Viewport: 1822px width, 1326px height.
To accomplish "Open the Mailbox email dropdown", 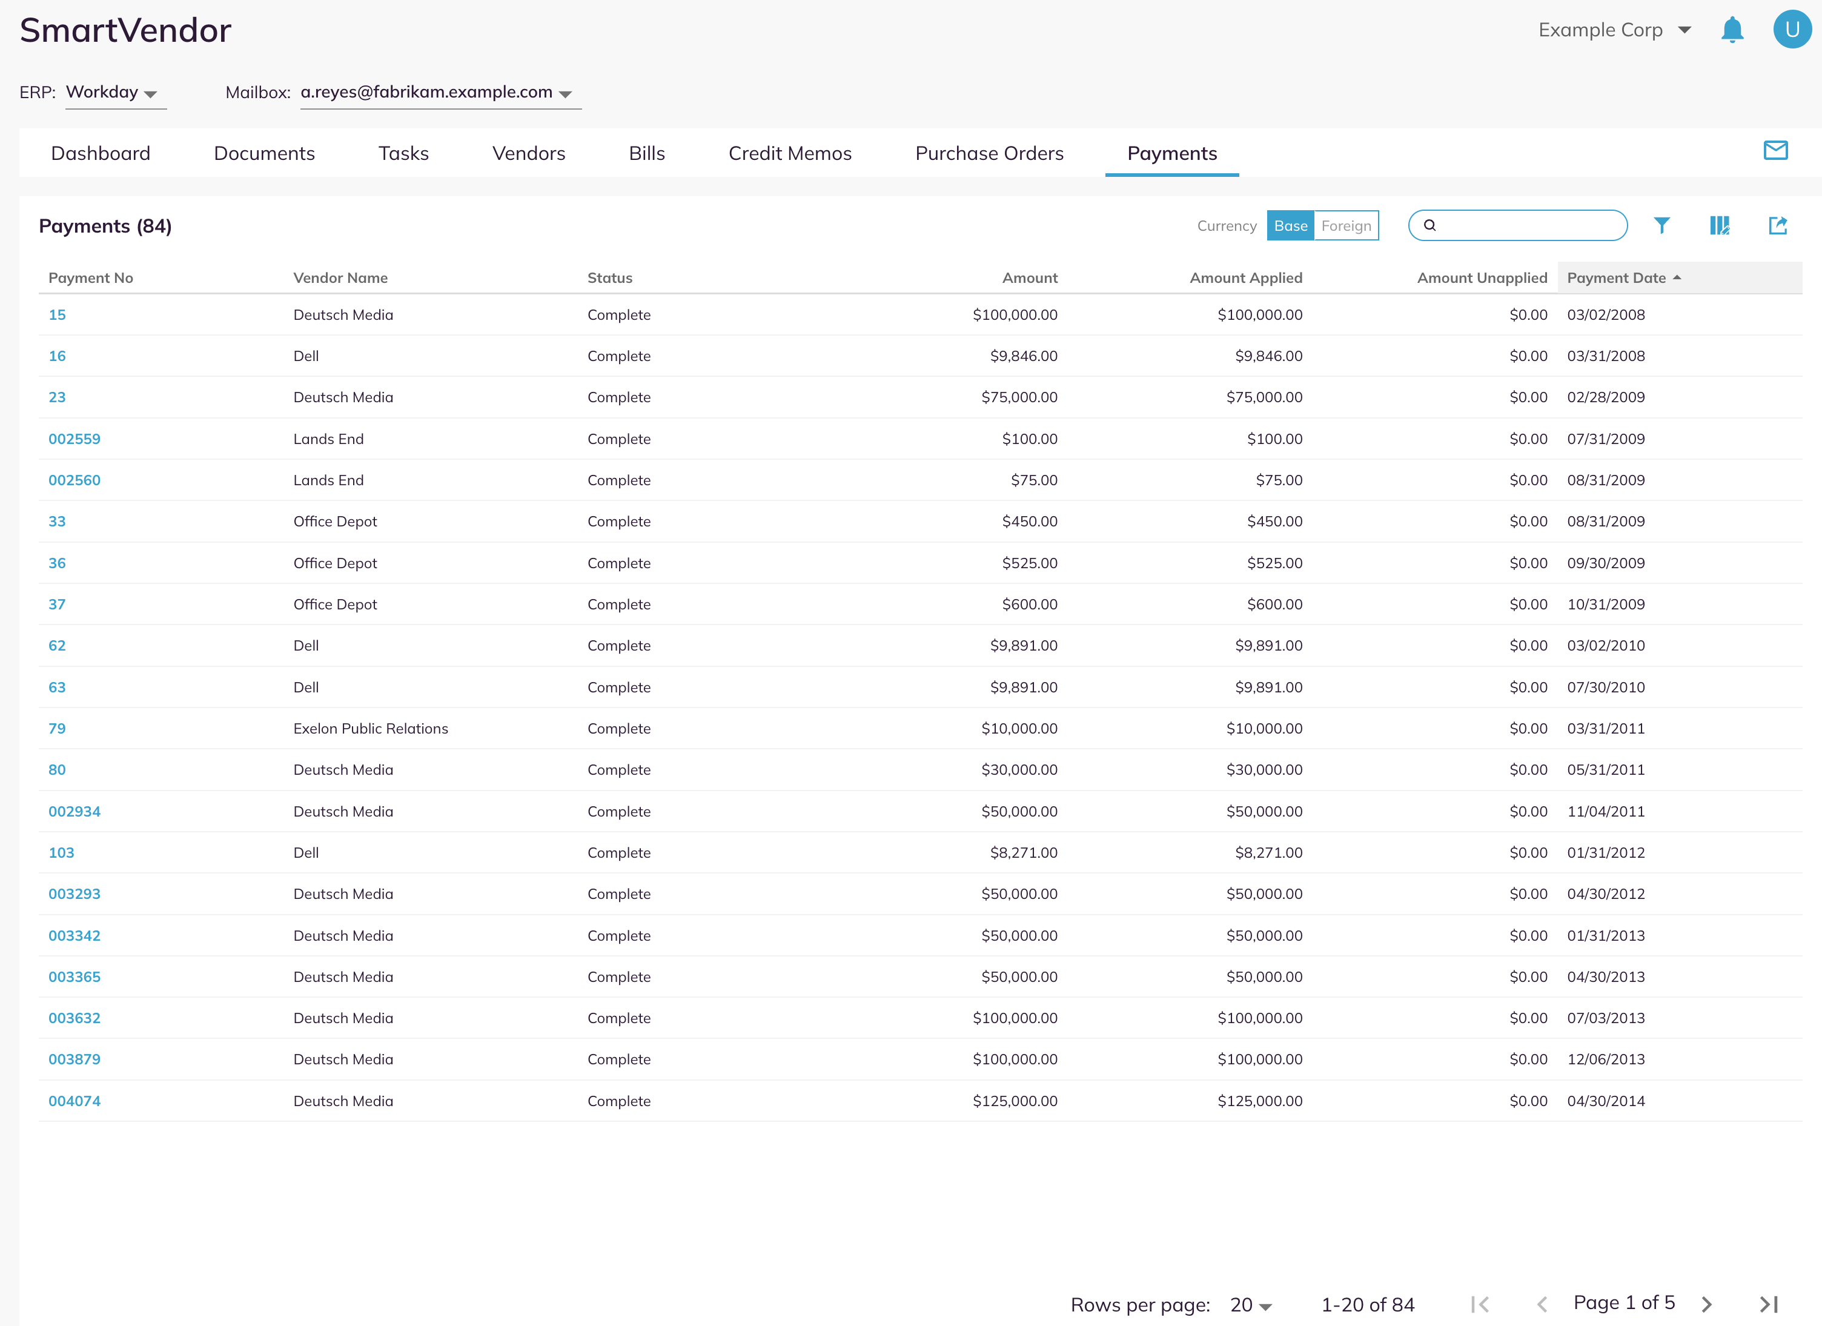I will (x=440, y=93).
